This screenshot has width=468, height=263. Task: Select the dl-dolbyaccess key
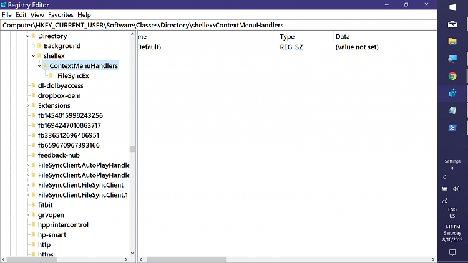coord(61,85)
